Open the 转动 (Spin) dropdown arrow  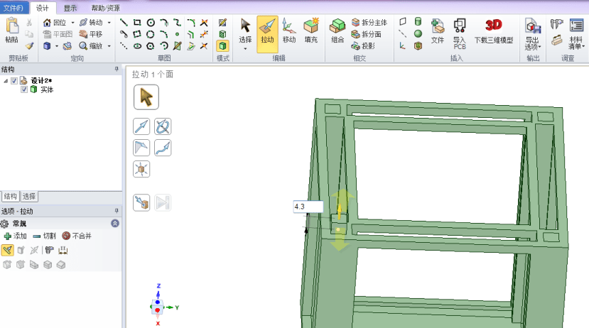tap(109, 23)
